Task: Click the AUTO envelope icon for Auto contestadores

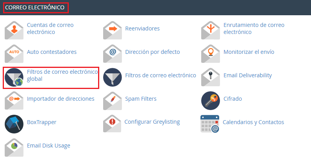Action: point(14,54)
